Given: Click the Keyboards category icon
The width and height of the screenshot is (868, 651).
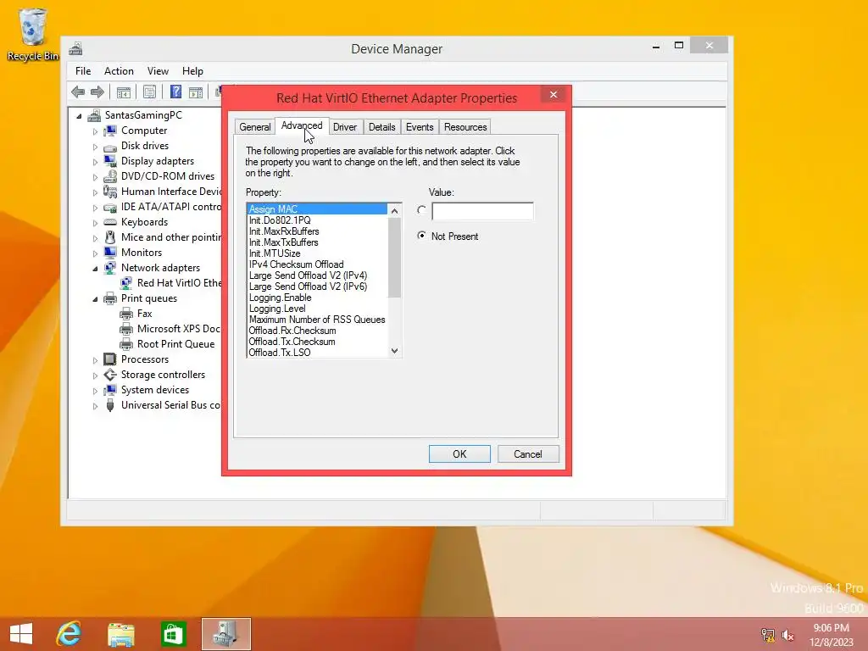Looking at the screenshot, I should click(110, 222).
